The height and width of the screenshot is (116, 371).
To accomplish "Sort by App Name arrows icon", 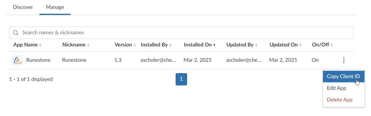I will 40,45.
